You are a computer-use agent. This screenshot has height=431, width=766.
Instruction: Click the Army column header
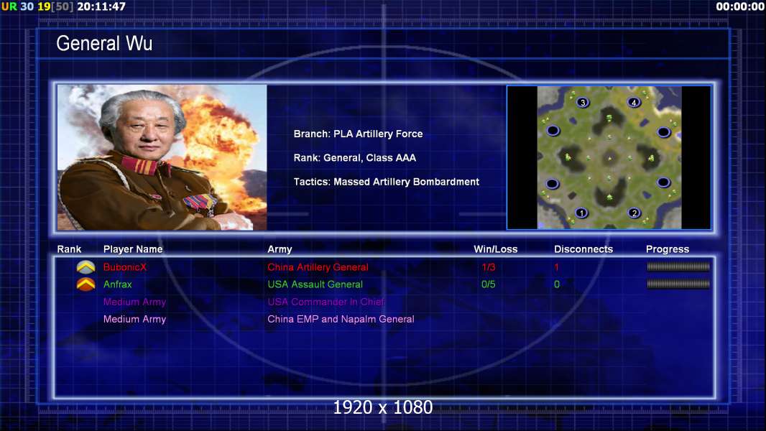[280, 249]
